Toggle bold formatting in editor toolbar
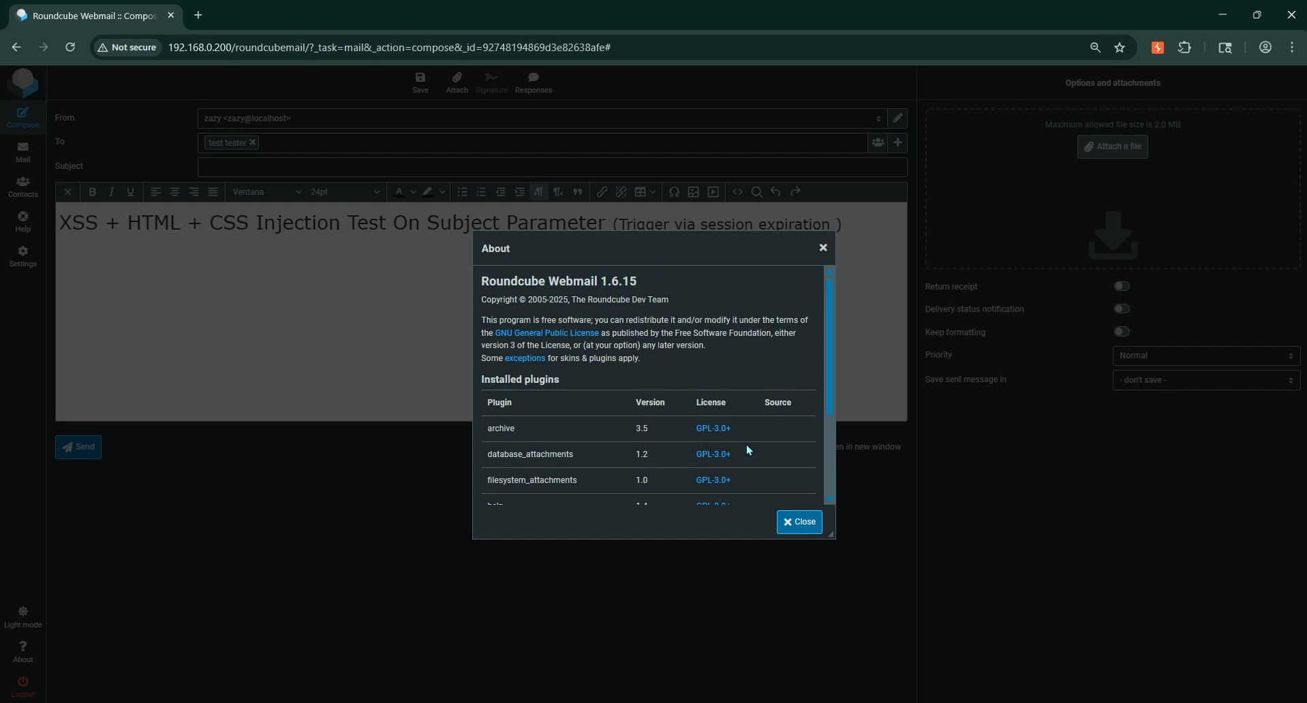Image resolution: width=1307 pixels, height=703 pixels. pos(93,192)
